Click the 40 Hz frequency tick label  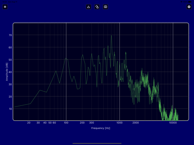point(45,123)
